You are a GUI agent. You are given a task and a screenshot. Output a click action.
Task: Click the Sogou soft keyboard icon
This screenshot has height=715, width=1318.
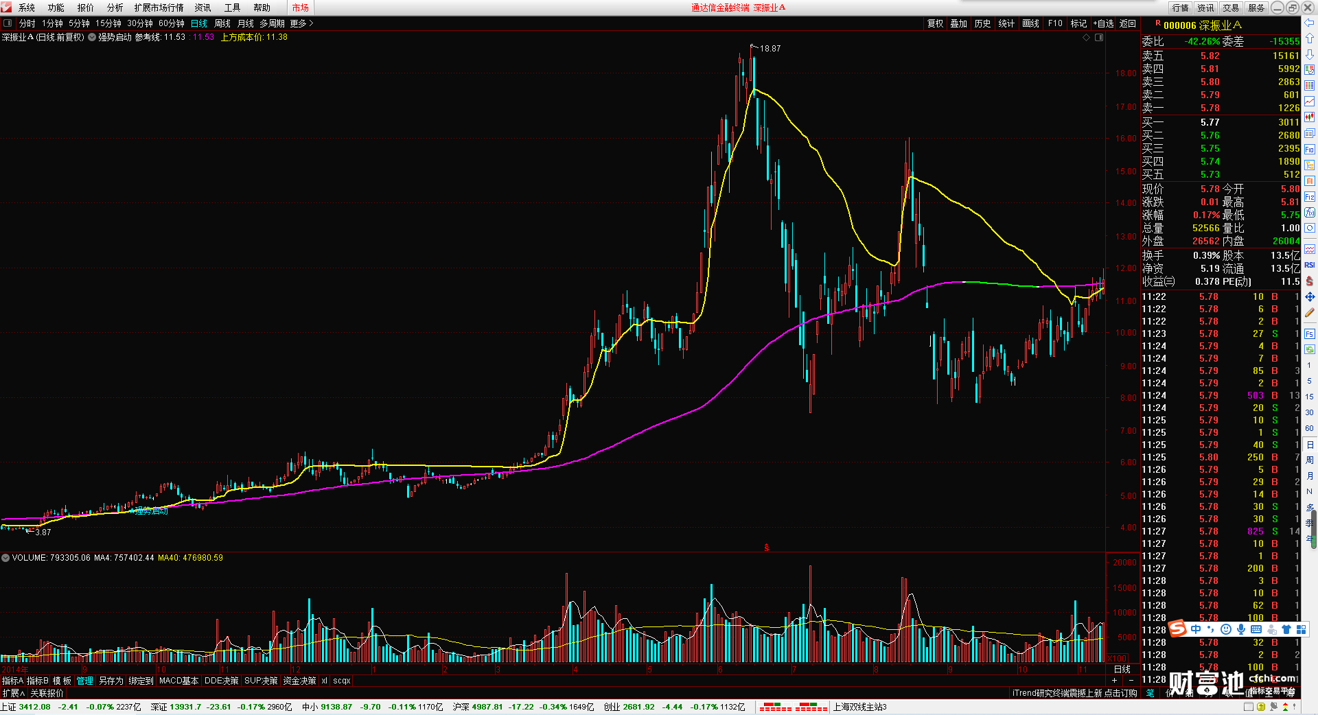click(x=1256, y=629)
